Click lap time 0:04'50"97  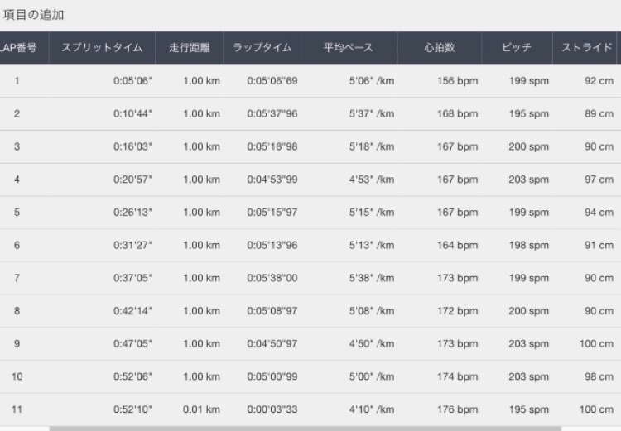272,343
